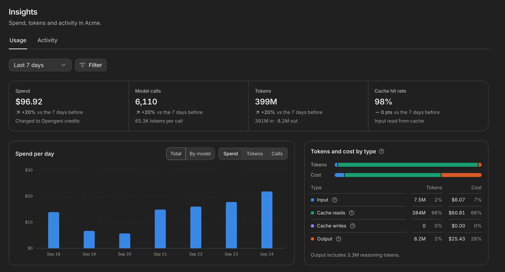Click the up arrow icon in Tokens card

click(x=257, y=113)
